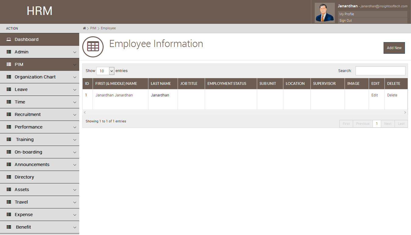Open PIM from the breadcrumb trail
This screenshot has height=235, width=411.
click(93, 28)
